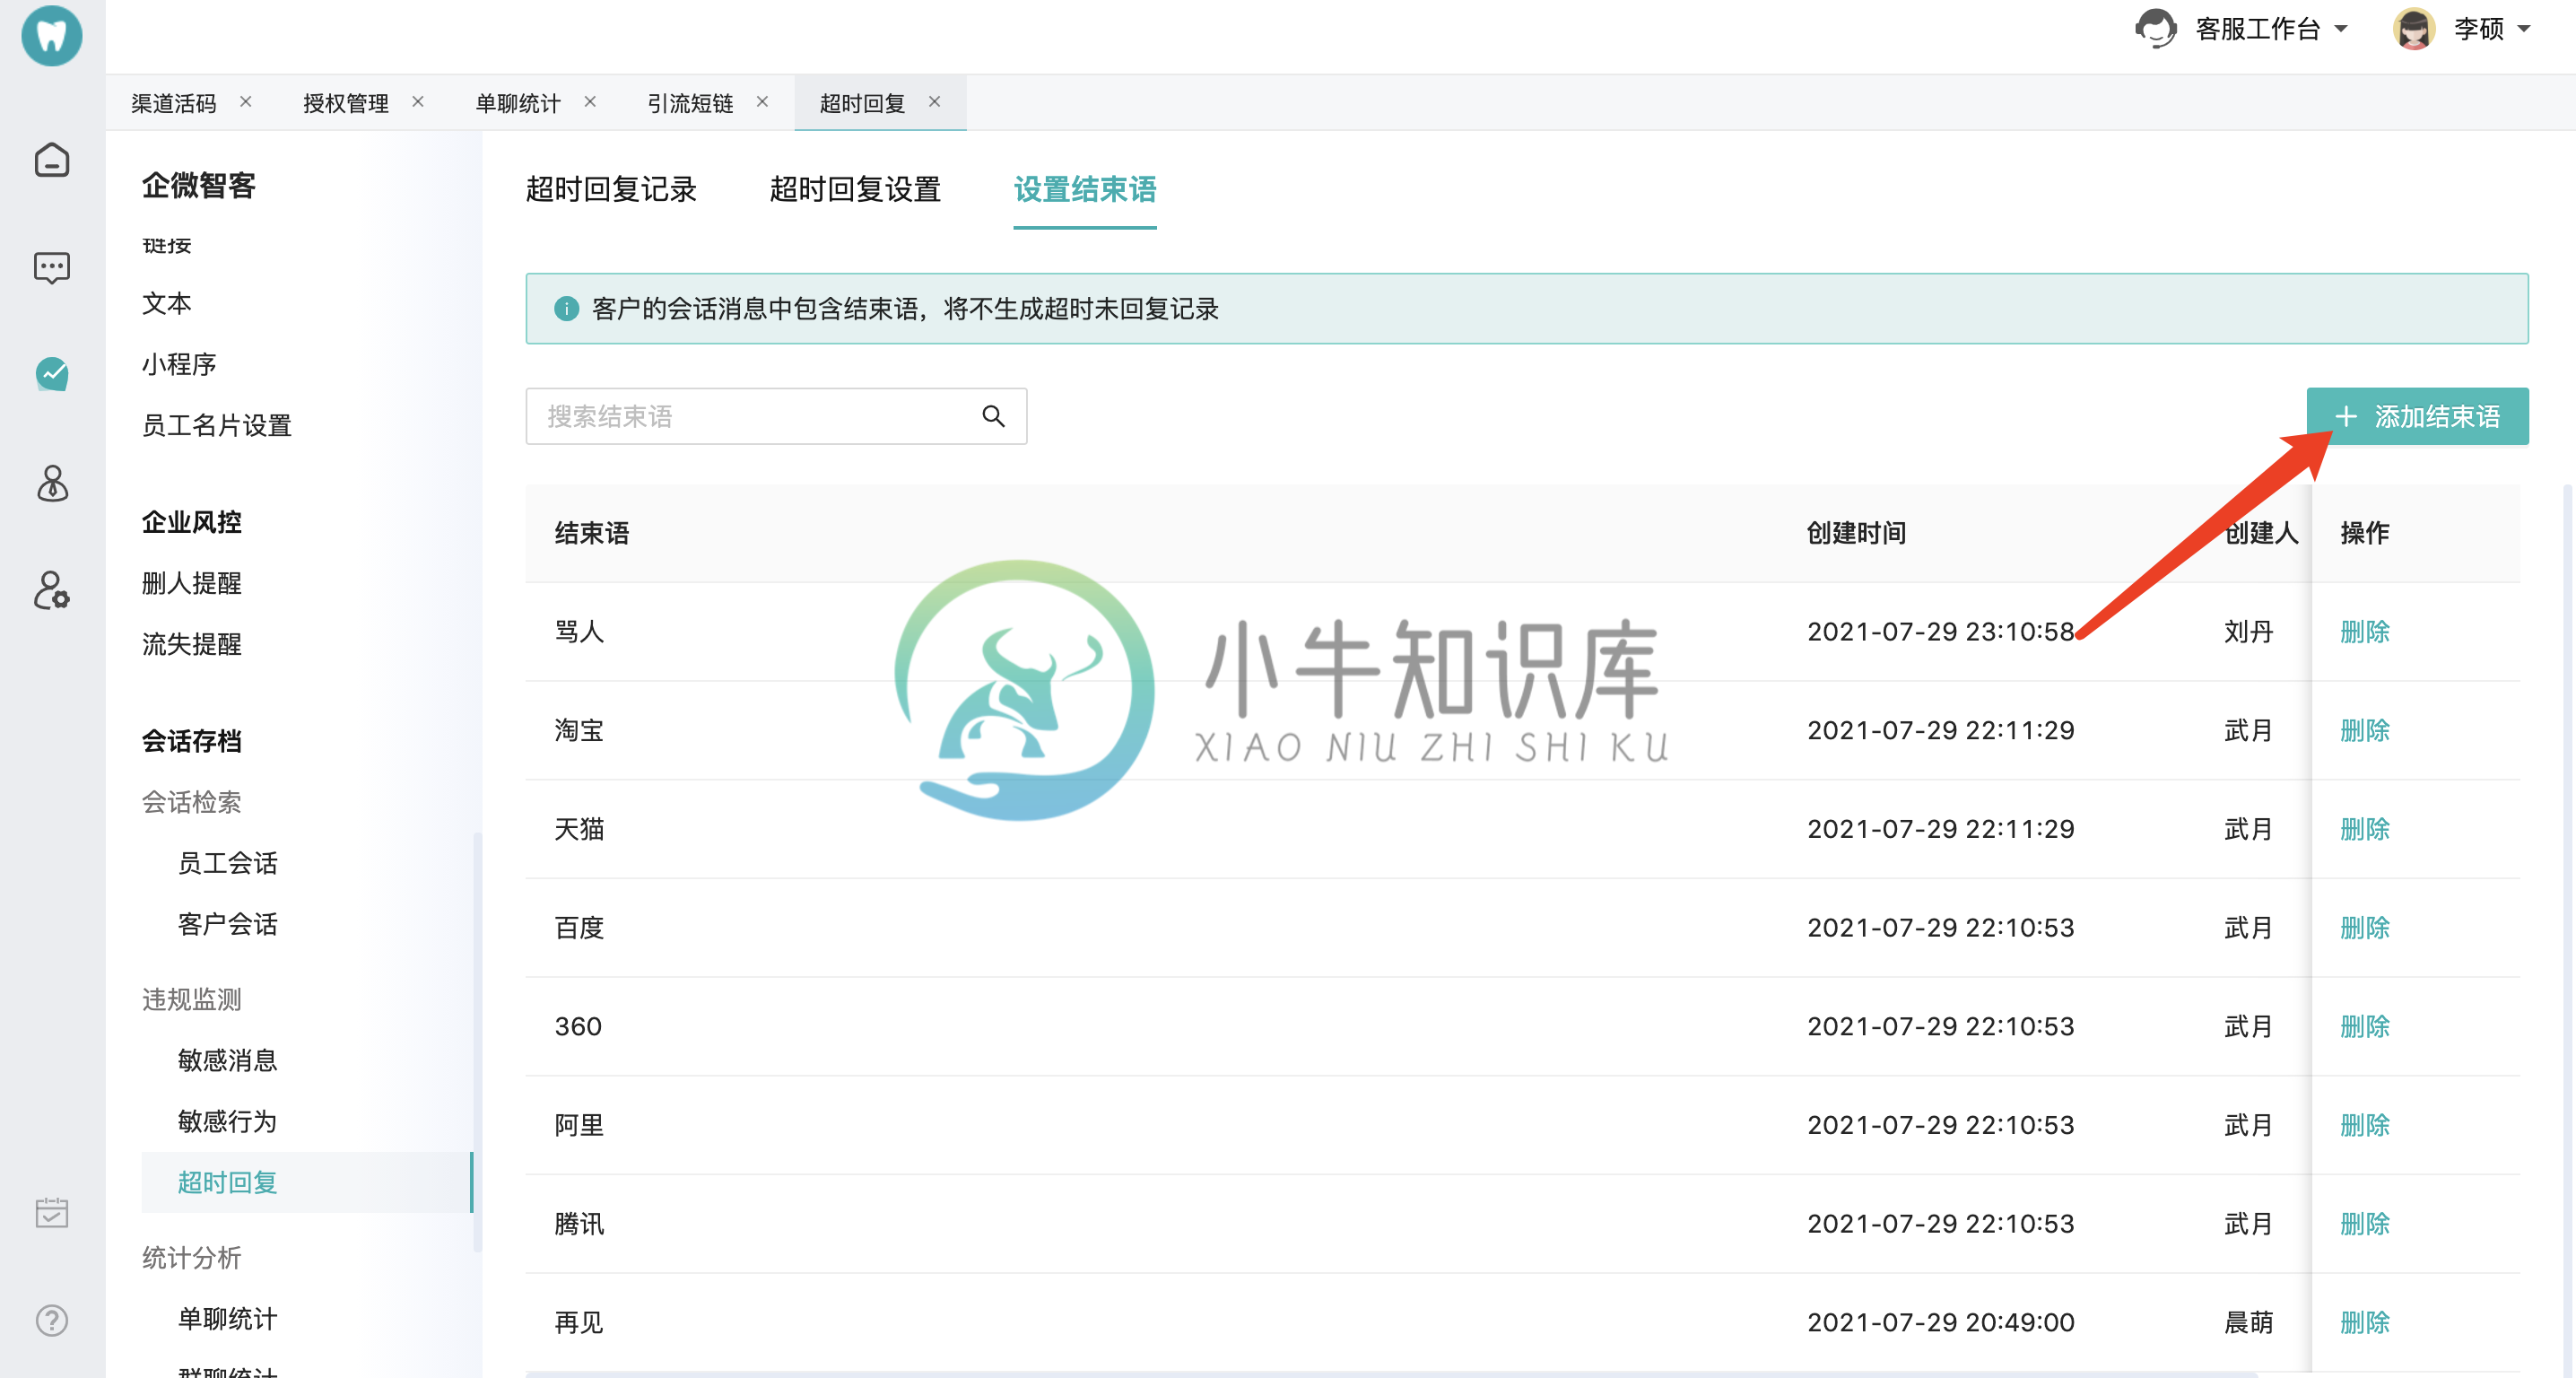
Task: Open 客户会话 menu item
Action: [x=227, y=925]
